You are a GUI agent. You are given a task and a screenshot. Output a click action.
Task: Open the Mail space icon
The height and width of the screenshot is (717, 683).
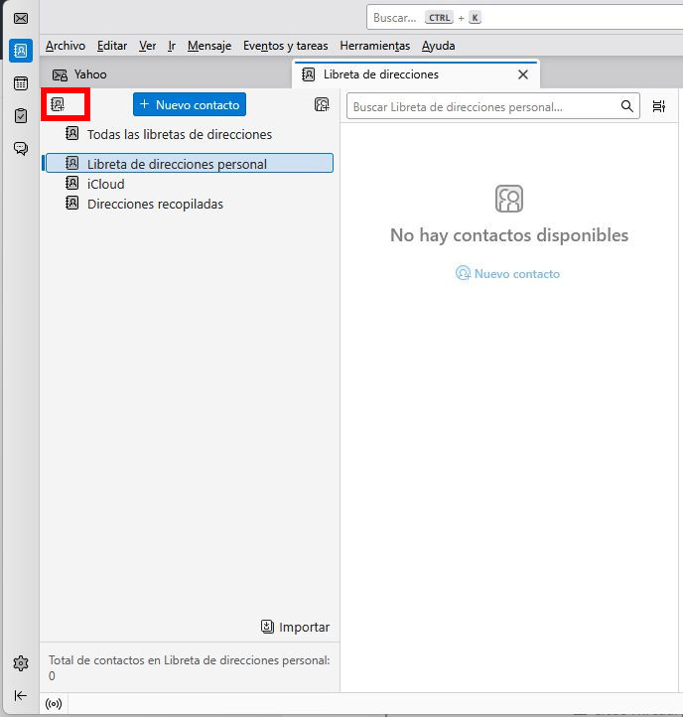(20, 19)
